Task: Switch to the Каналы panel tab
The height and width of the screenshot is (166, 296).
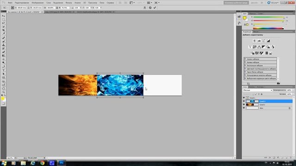Action: tap(252, 87)
